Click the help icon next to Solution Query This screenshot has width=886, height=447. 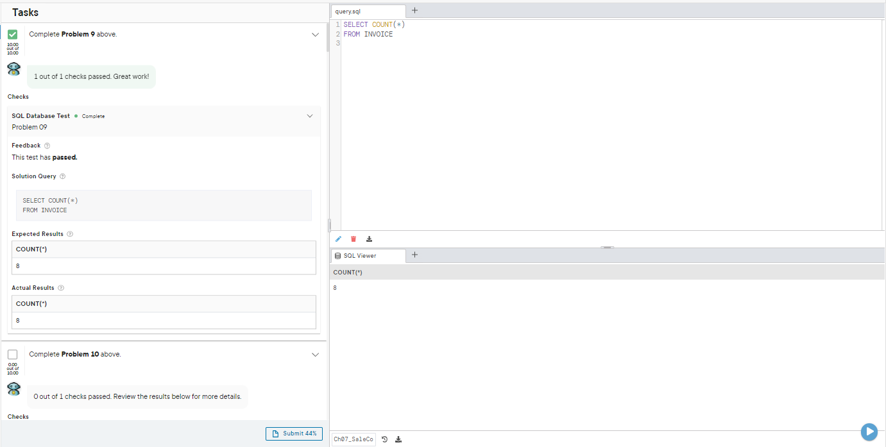click(63, 176)
